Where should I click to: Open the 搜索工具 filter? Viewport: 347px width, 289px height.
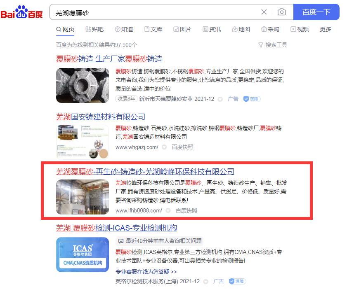[x=273, y=45]
